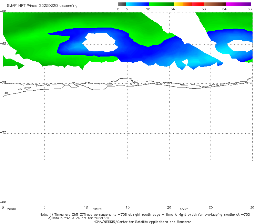Image resolution: width=255 pixels, height=224 pixels.
Task: Click the swath time label '18:20'
Action: [98, 209]
